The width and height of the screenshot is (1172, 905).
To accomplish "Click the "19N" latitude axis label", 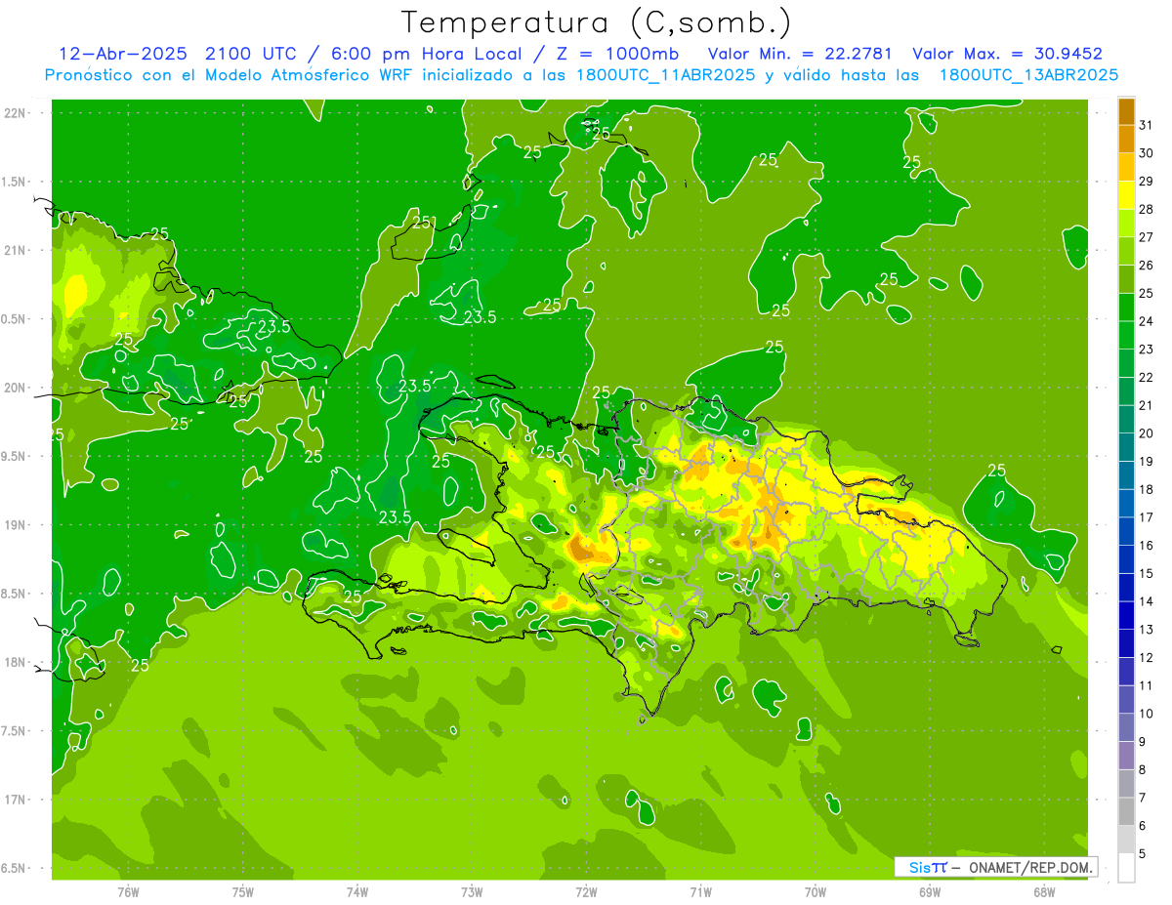I will click(x=16, y=524).
